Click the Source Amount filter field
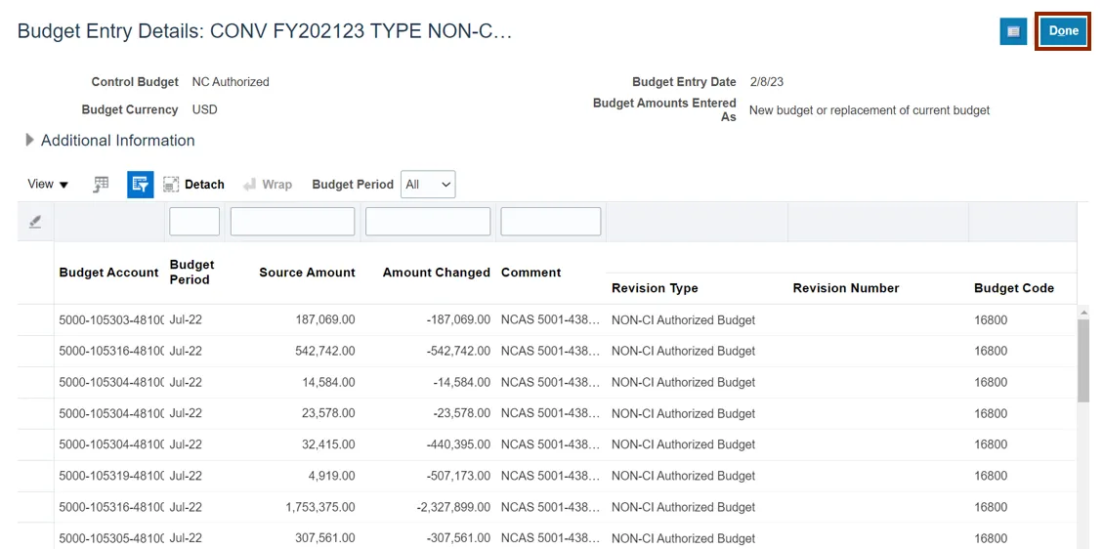The image size is (1103, 549). [292, 222]
